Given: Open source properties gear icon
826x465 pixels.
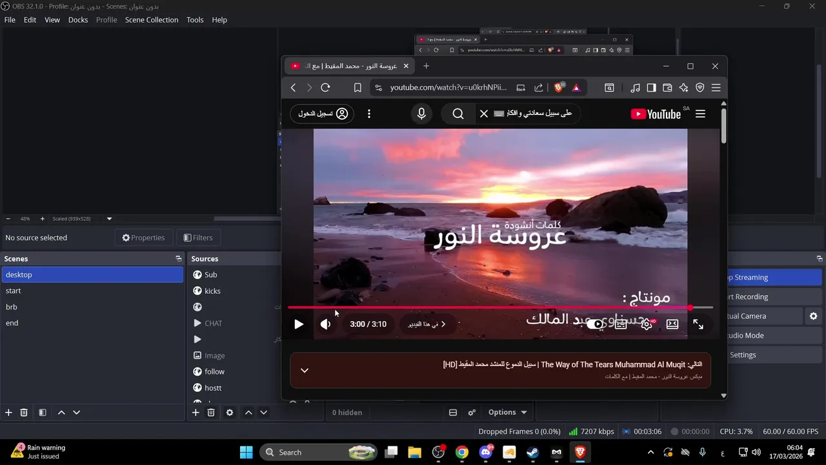Looking at the screenshot, I should point(229,412).
